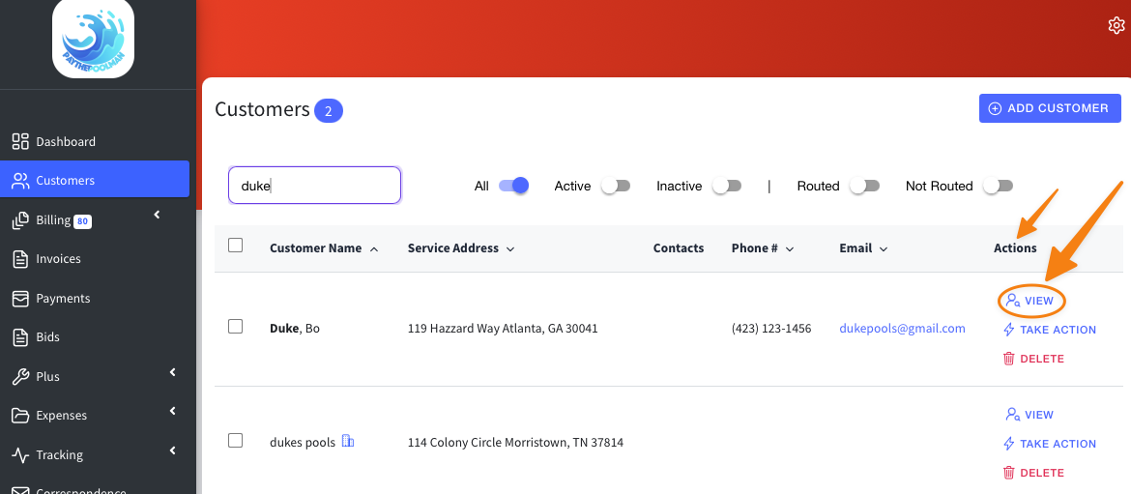Viewport: 1131px width, 494px height.
Task: Sort by Service Address column arrow
Action: (x=510, y=248)
